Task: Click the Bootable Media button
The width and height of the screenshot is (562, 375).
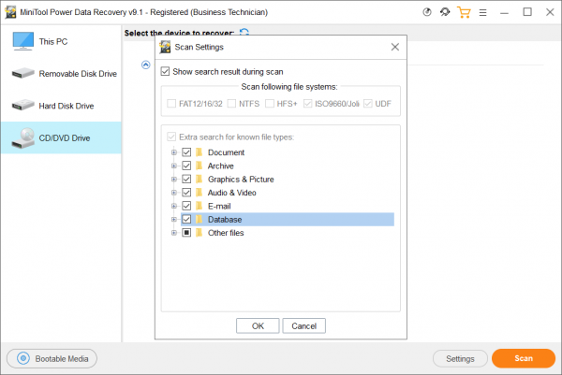Action: pos(52,358)
